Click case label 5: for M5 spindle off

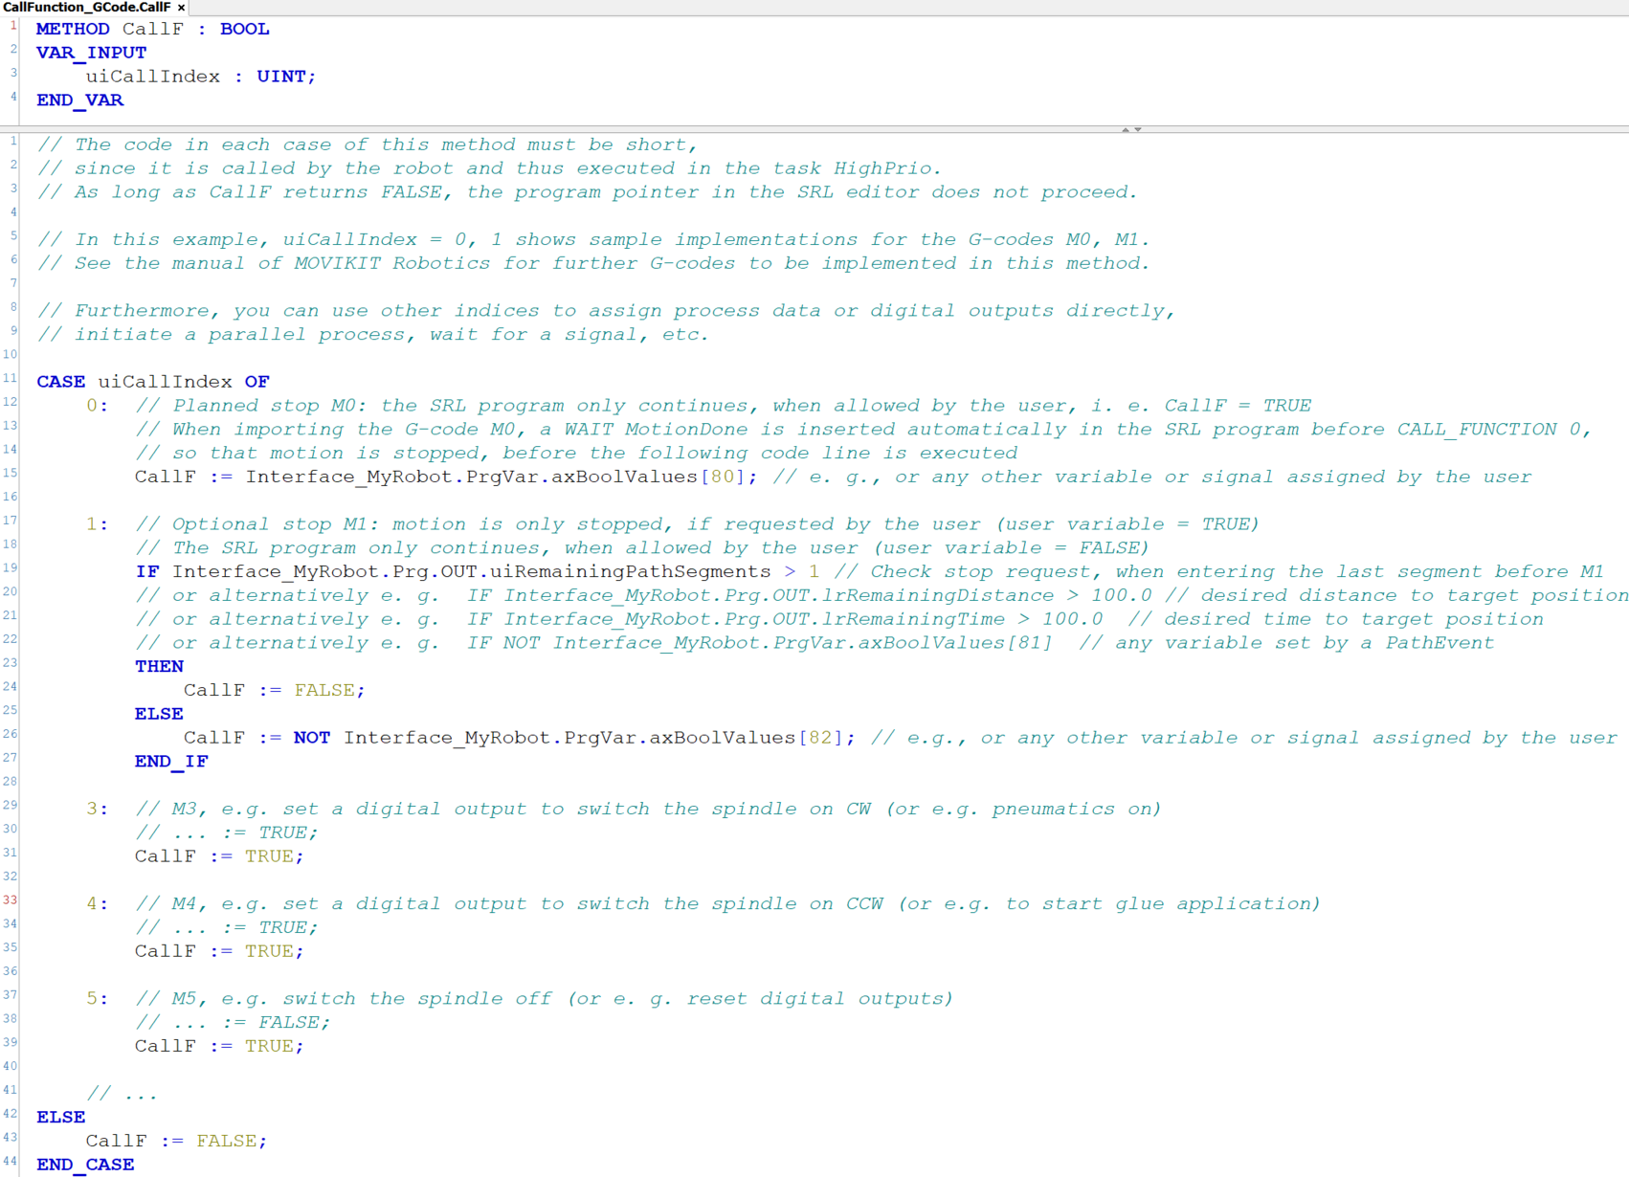[x=97, y=998]
